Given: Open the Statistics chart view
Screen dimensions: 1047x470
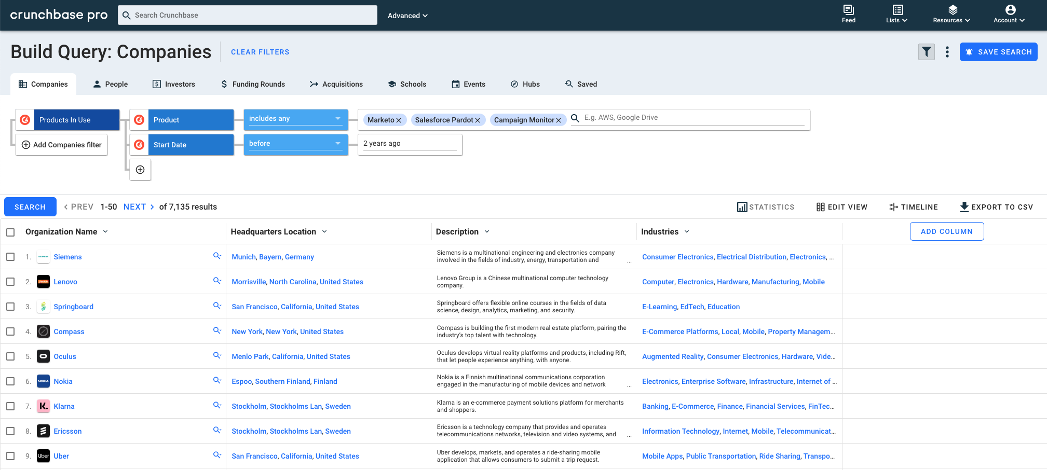Looking at the screenshot, I should tap(766, 207).
